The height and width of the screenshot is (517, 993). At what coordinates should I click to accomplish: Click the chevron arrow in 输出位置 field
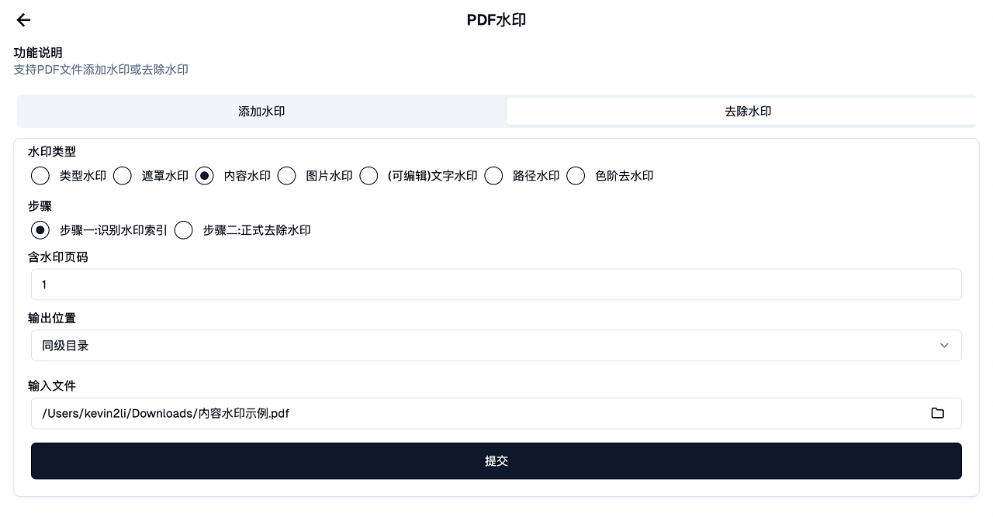[x=943, y=346]
